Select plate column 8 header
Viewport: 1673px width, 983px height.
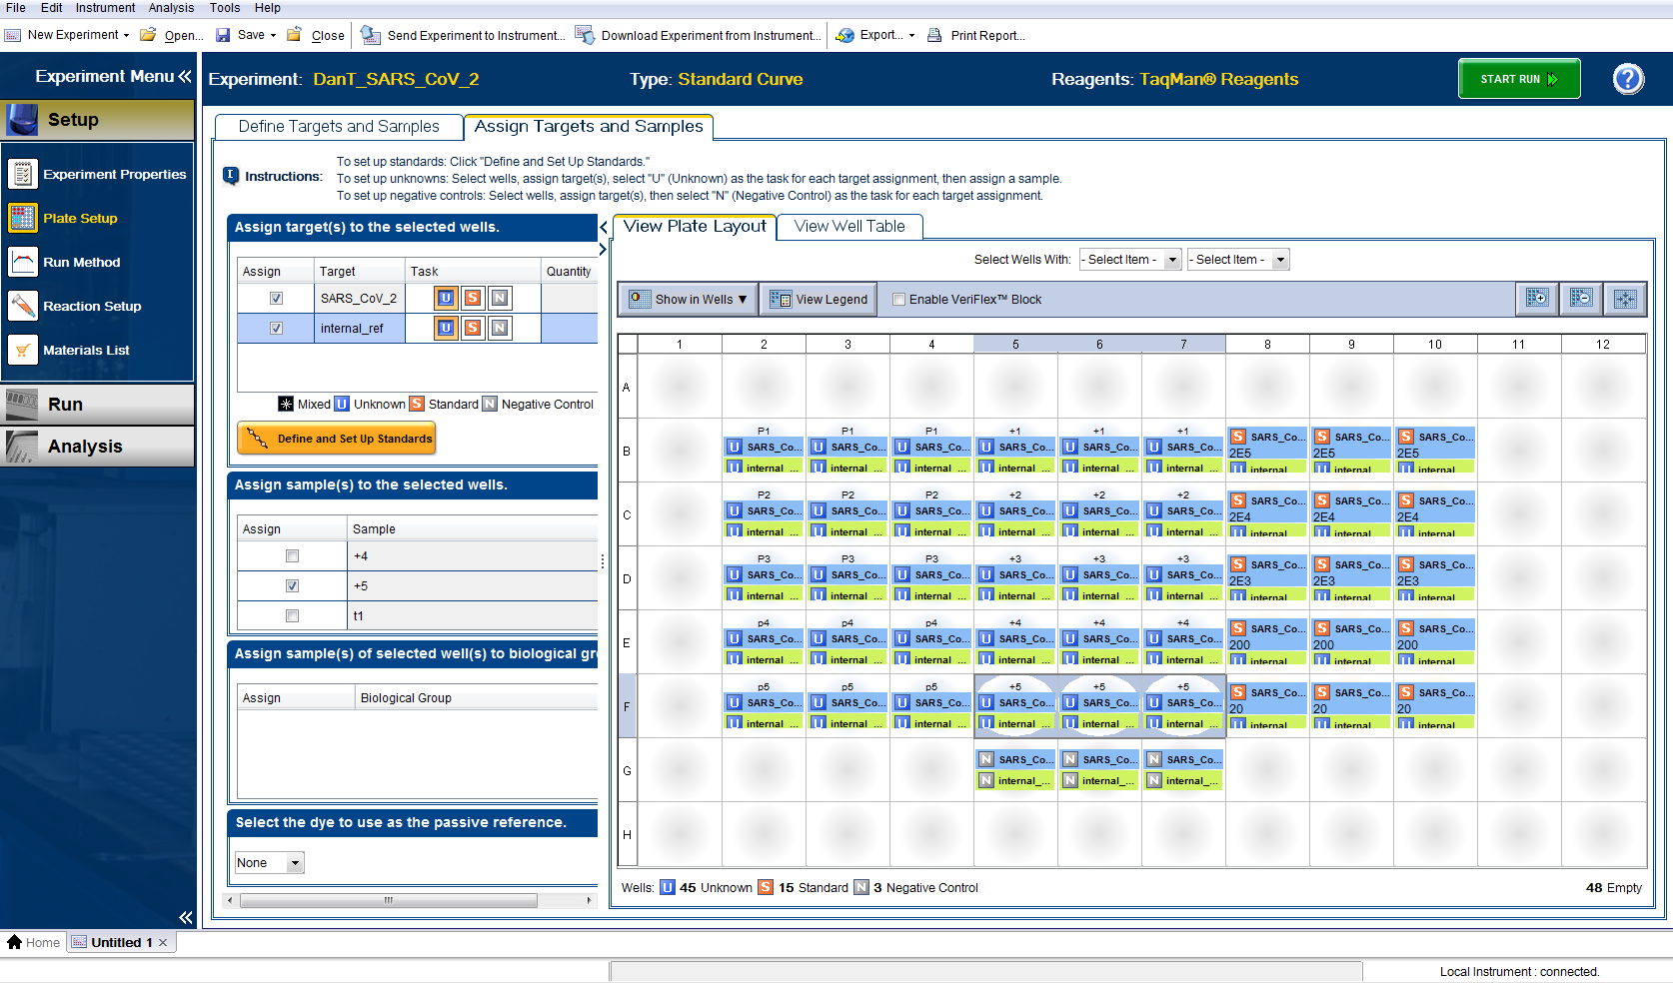(1267, 344)
